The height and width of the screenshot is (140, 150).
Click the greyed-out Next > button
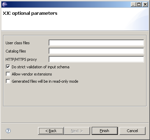click(77, 131)
